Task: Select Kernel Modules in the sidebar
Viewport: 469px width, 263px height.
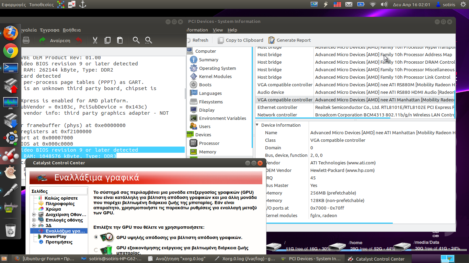Action: [215, 76]
